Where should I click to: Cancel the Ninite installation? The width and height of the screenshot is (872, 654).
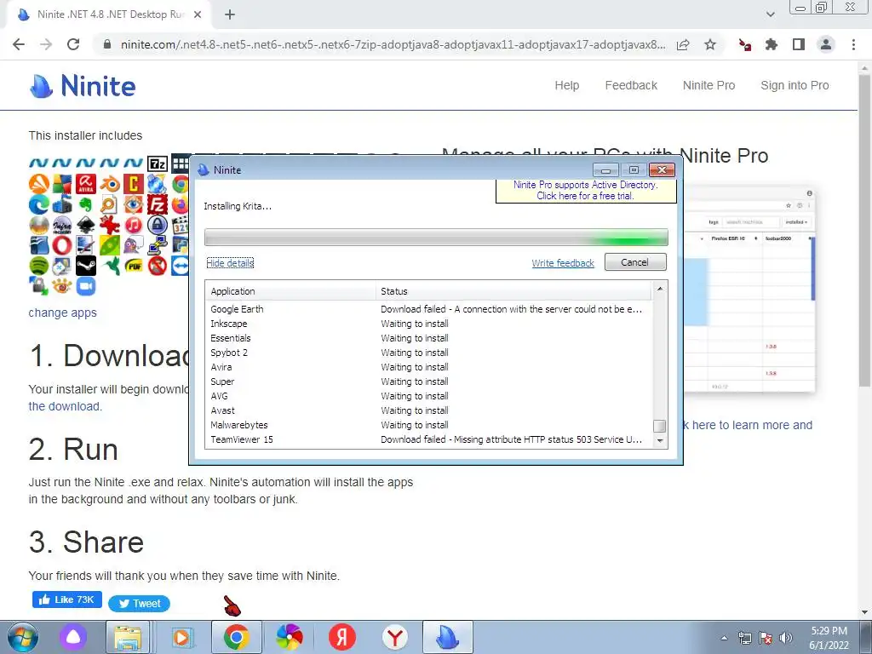click(x=635, y=262)
